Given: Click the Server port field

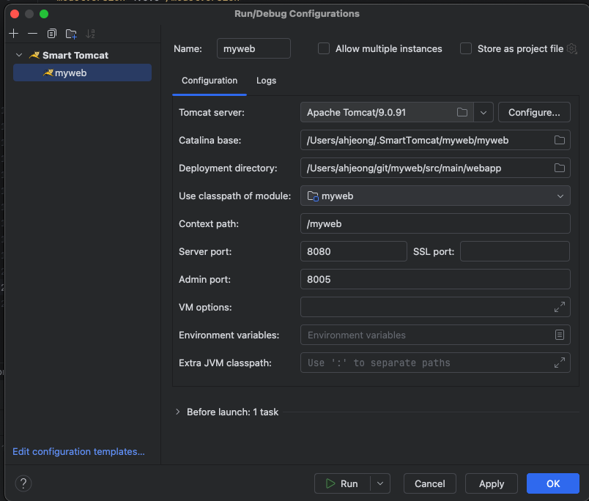Looking at the screenshot, I should (353, 251).
